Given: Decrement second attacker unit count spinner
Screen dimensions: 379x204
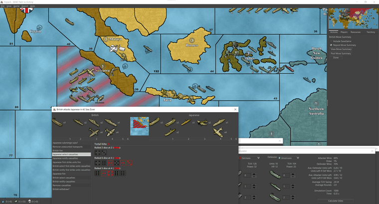Looking at the screenshot, I should click(254, 188).
